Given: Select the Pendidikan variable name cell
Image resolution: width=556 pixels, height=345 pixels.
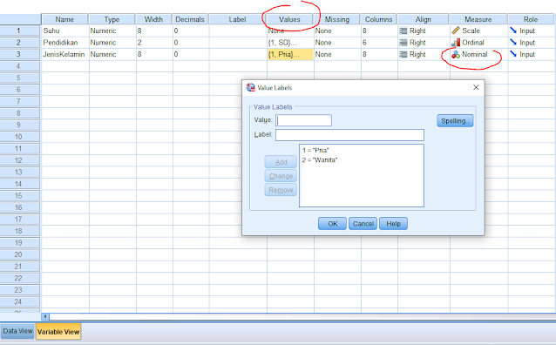Looking at the screenshot, I should (64, 43).
